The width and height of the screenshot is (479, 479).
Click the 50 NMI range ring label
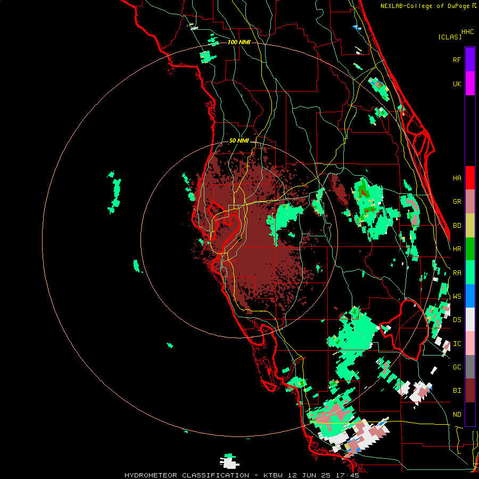tap(239, 141)
